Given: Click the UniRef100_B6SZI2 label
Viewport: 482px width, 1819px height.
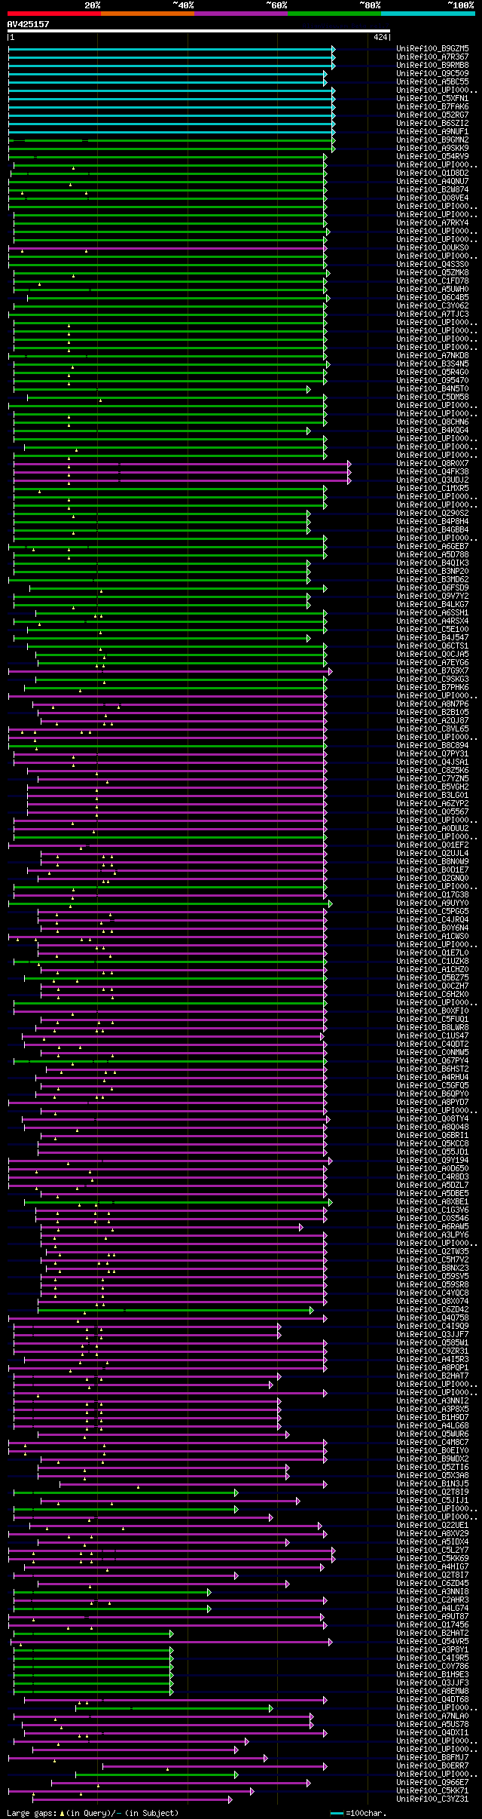Looking at the screenshot, I should [432, 124].
